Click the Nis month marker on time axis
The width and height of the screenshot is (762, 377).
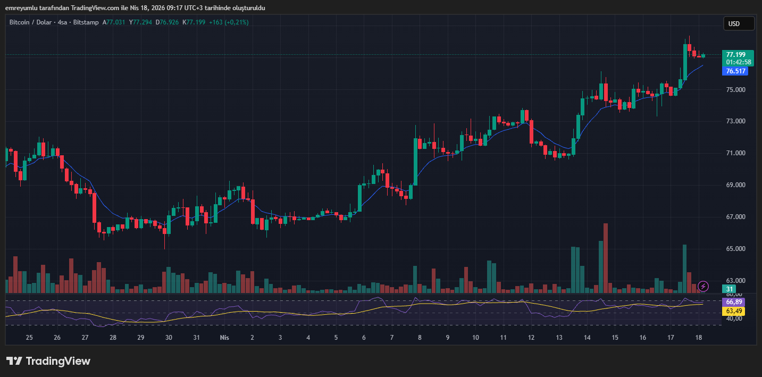pyautogui.click(x=225, y=338)
